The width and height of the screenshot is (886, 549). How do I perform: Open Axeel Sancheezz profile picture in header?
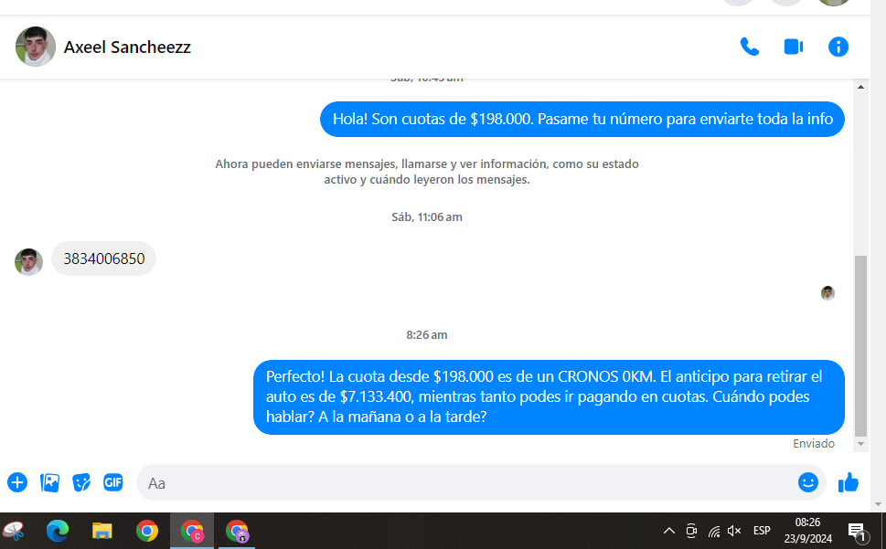pyautogui.click(x=35, y=47)
